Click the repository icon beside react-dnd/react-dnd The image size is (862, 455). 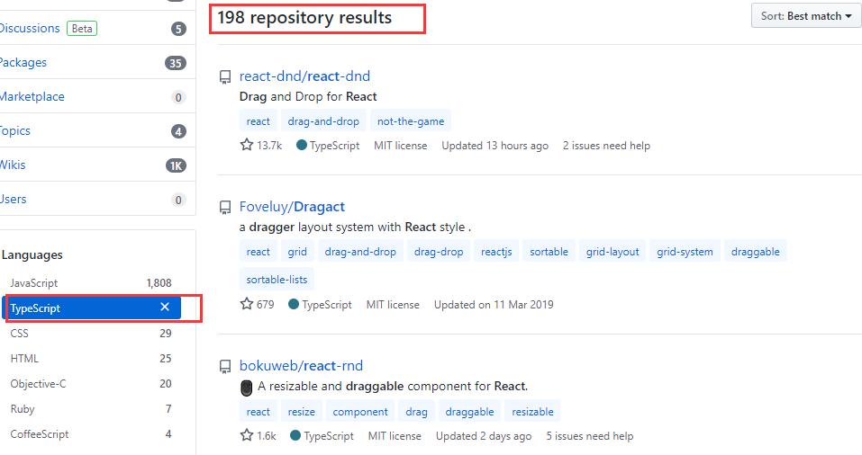[x=225, y=76]
